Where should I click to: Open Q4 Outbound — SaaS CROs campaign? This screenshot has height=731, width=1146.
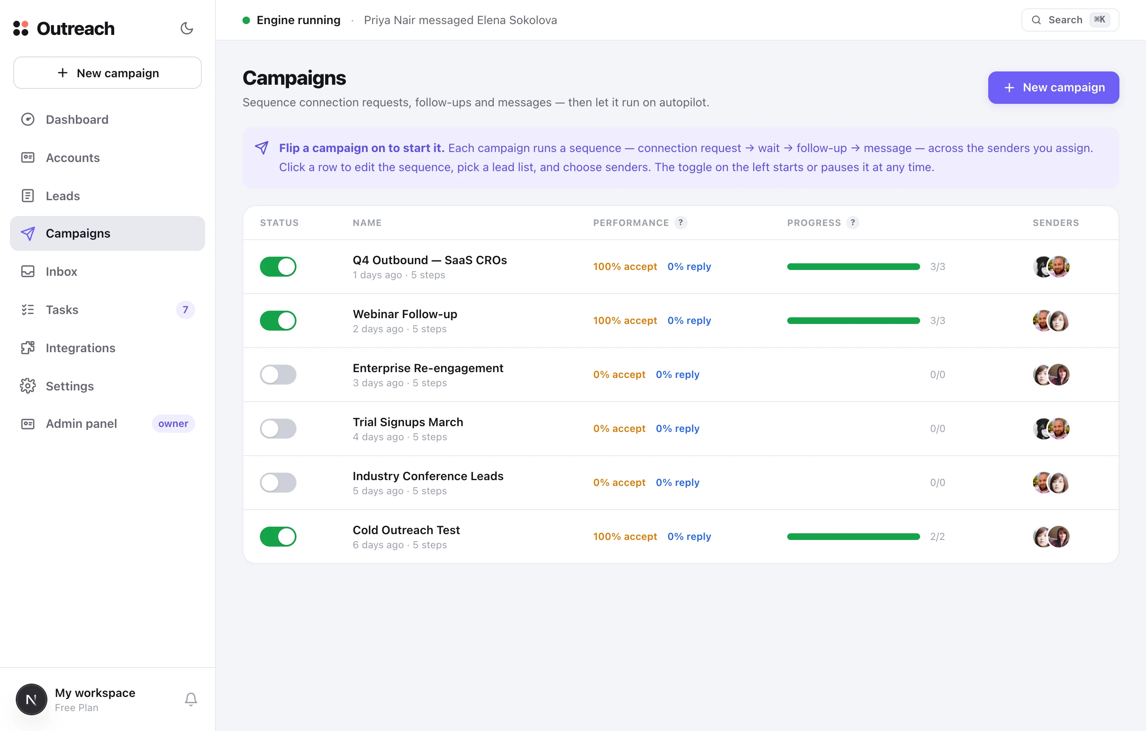point(681,267)
